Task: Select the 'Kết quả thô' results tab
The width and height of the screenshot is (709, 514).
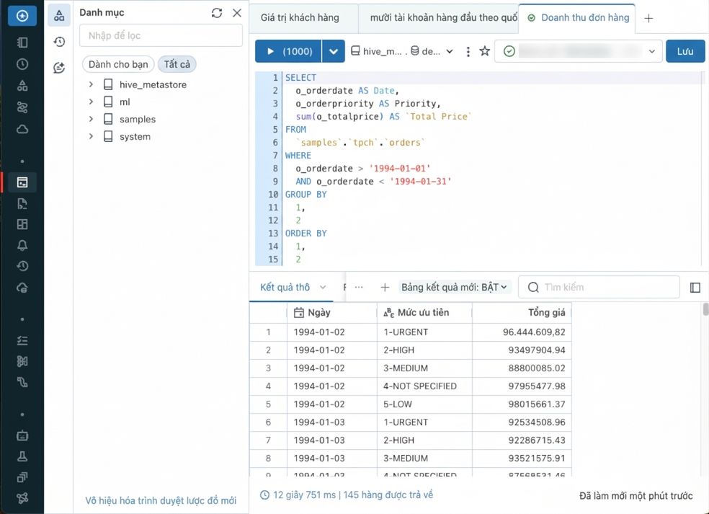Action: [x=285, y=288]
